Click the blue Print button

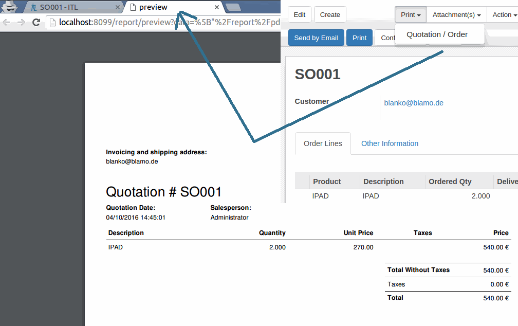click(360, 38)
